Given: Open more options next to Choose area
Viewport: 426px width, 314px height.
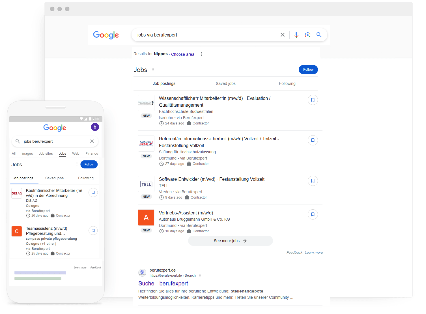Looking at the screenshot, I should (201, 54).
